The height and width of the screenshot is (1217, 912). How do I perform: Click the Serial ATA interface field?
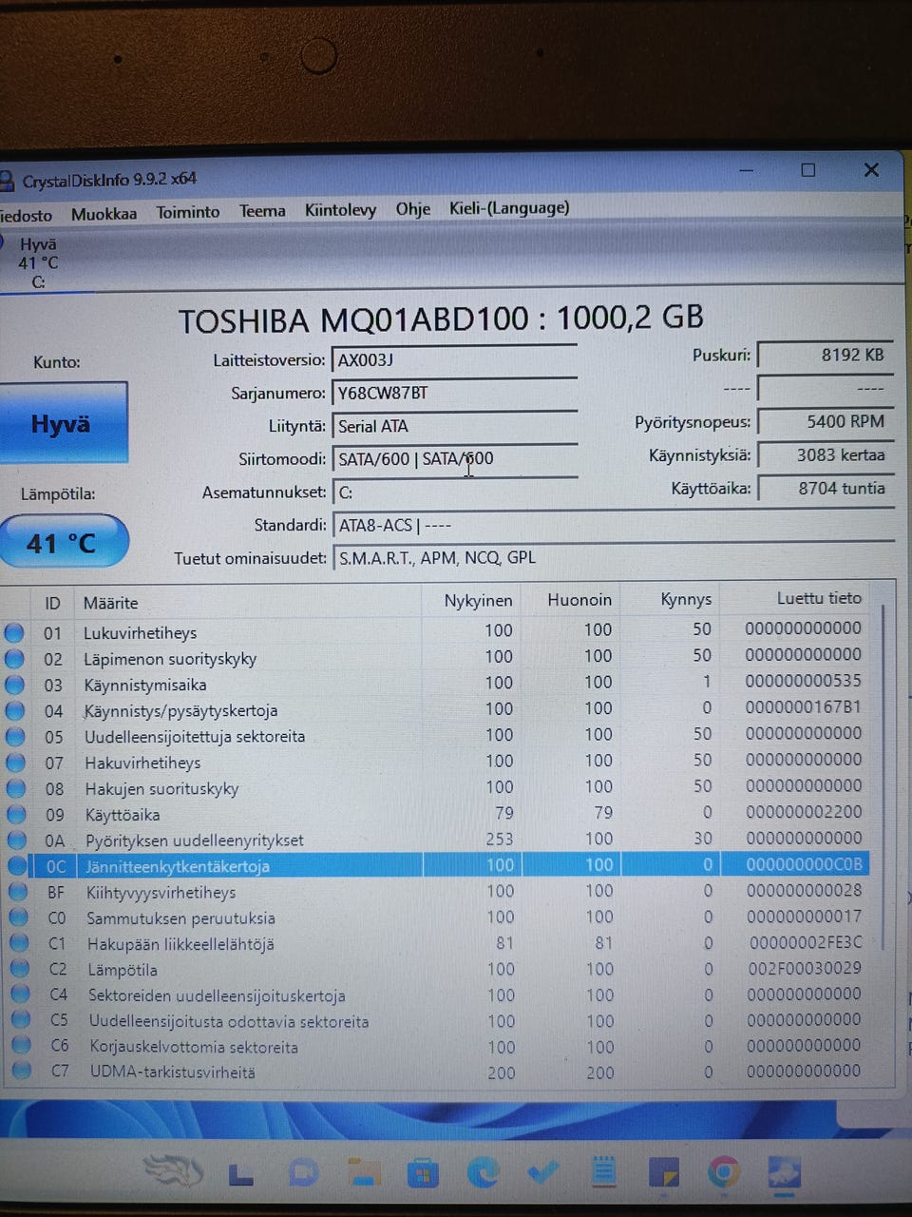pyautogui.click(x=454, y=426)
